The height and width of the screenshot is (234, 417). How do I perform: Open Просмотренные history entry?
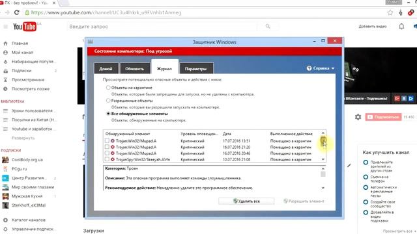(28, 79)
